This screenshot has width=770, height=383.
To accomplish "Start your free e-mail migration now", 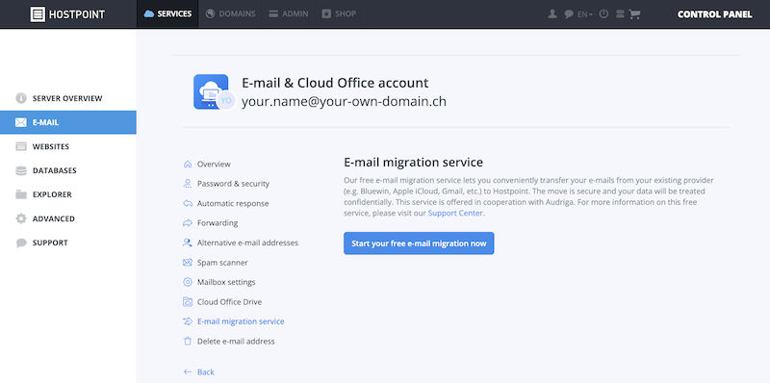I will click(x=419, y=243).
